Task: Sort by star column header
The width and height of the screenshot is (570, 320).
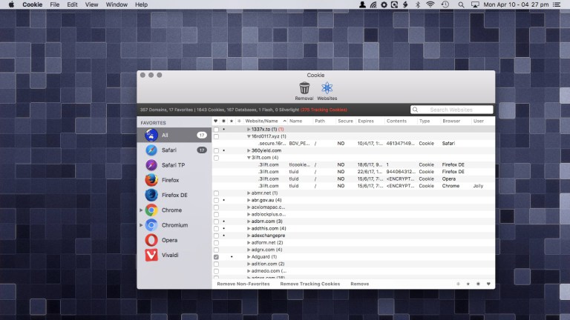Action: (232, 121)
